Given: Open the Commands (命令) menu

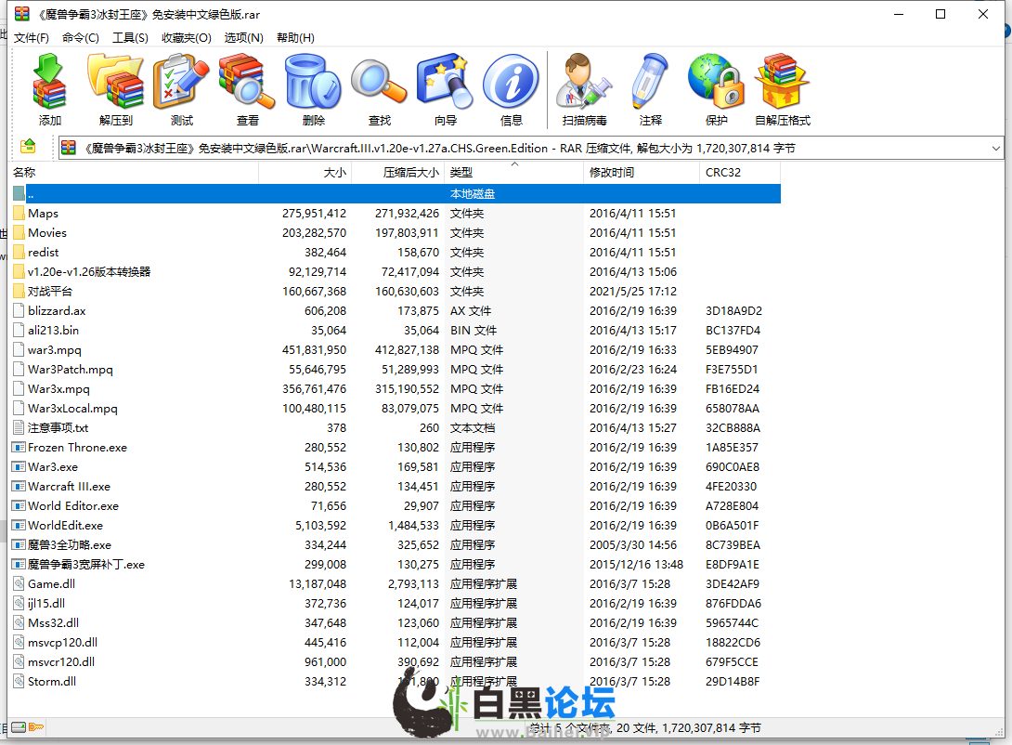Looking at the screenshot, I should click(81, 37).
